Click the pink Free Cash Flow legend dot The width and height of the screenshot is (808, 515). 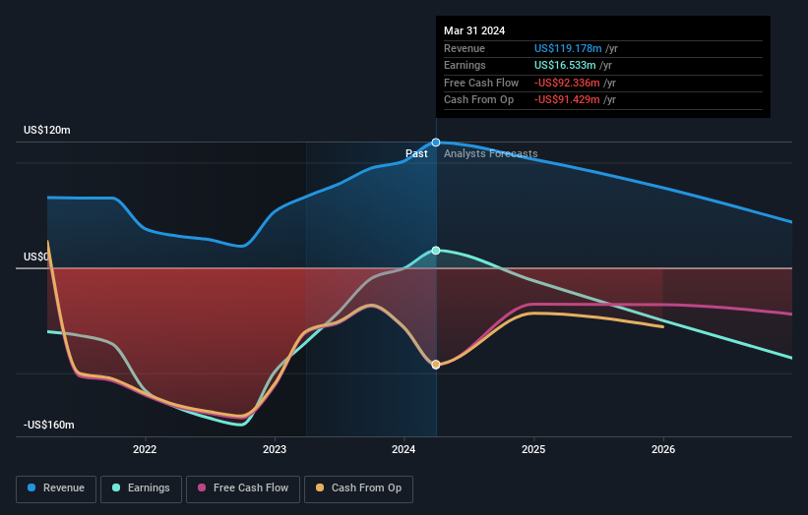pyautogui.click(x=202, y=487)
